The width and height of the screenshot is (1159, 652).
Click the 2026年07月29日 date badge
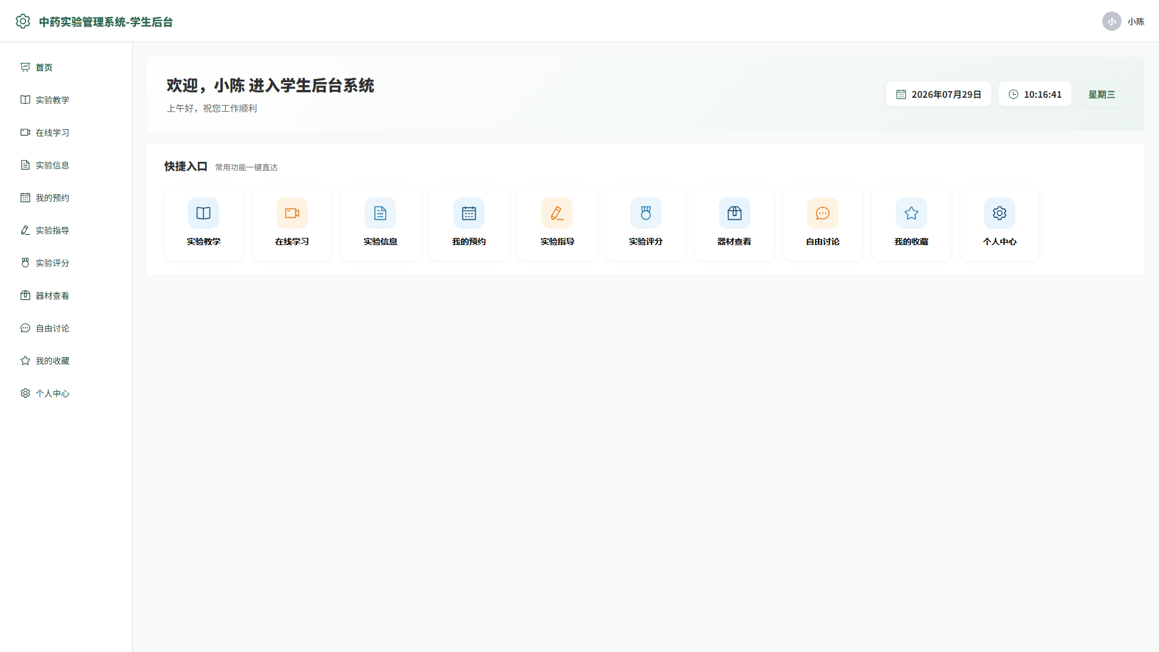coord(939,94)
